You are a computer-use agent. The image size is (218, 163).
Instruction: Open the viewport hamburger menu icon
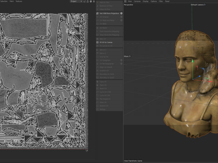pos(125,1)
